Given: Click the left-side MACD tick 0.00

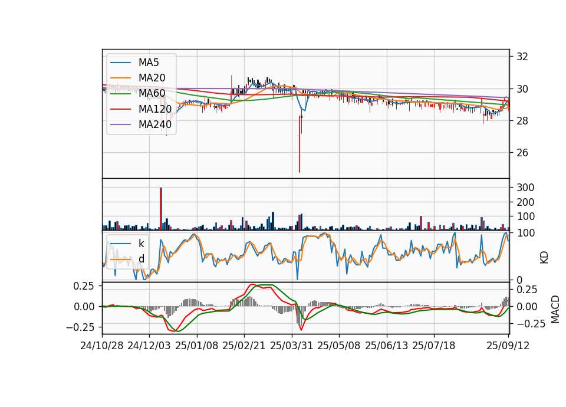Looking at the screenshot, I should (x=84, y=307).
